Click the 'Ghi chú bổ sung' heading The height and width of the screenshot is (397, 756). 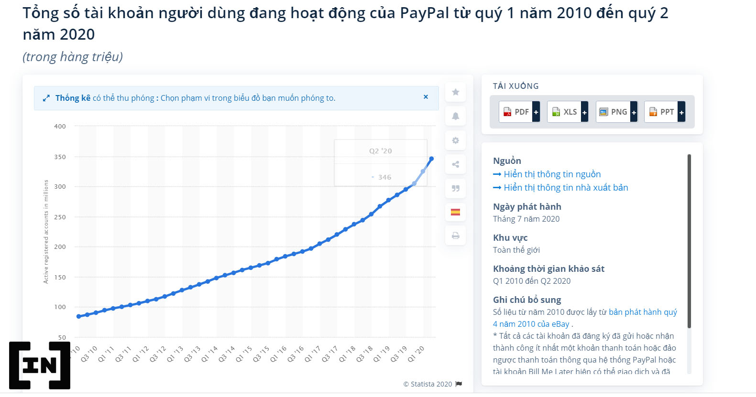527,300
